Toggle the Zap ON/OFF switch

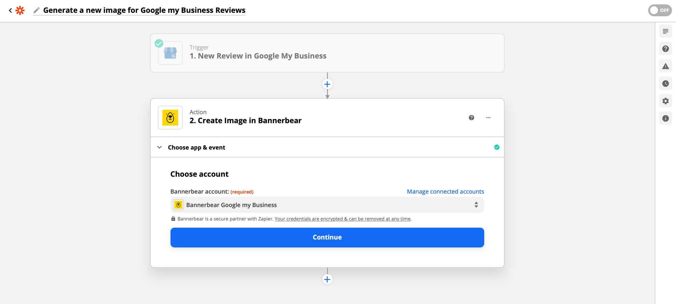[x=660, y=10]
